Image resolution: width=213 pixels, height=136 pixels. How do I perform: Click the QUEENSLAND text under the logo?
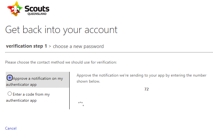37,14
